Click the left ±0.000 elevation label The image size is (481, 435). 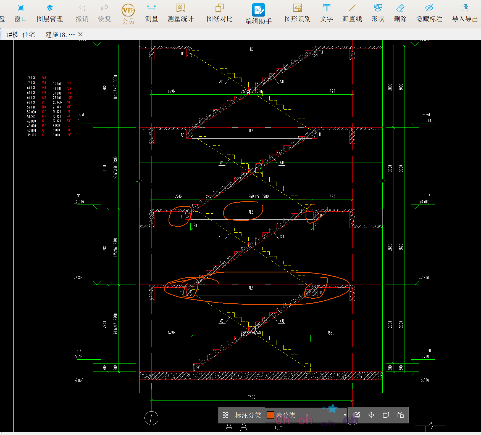coord(79,202)
